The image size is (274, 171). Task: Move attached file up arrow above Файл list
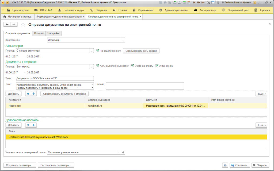coord(28,125)
